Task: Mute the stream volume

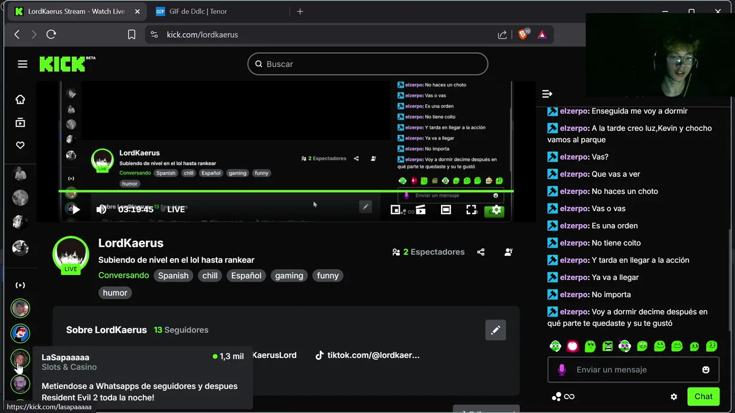Action: pyautogui.click(x=102, y=209)
